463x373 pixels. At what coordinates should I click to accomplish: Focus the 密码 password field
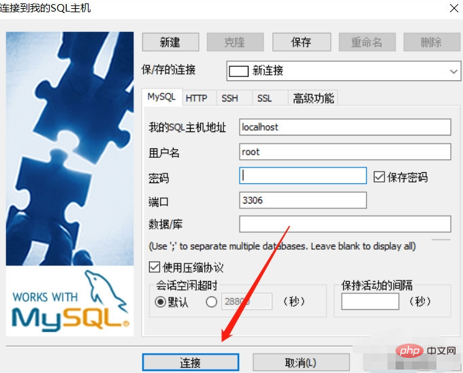[x=303, y=176]
